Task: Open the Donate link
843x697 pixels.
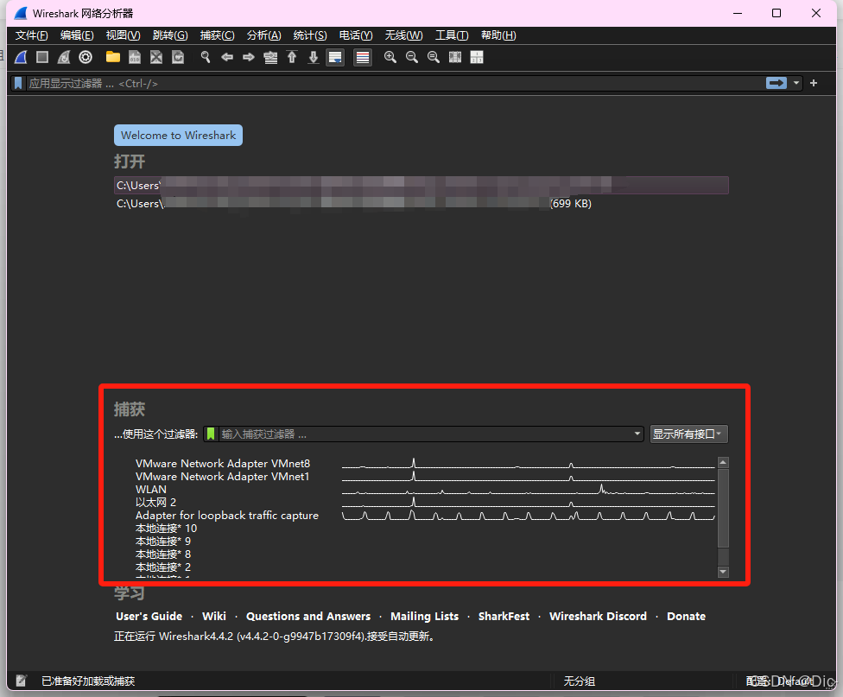Action: click(686, 617)
